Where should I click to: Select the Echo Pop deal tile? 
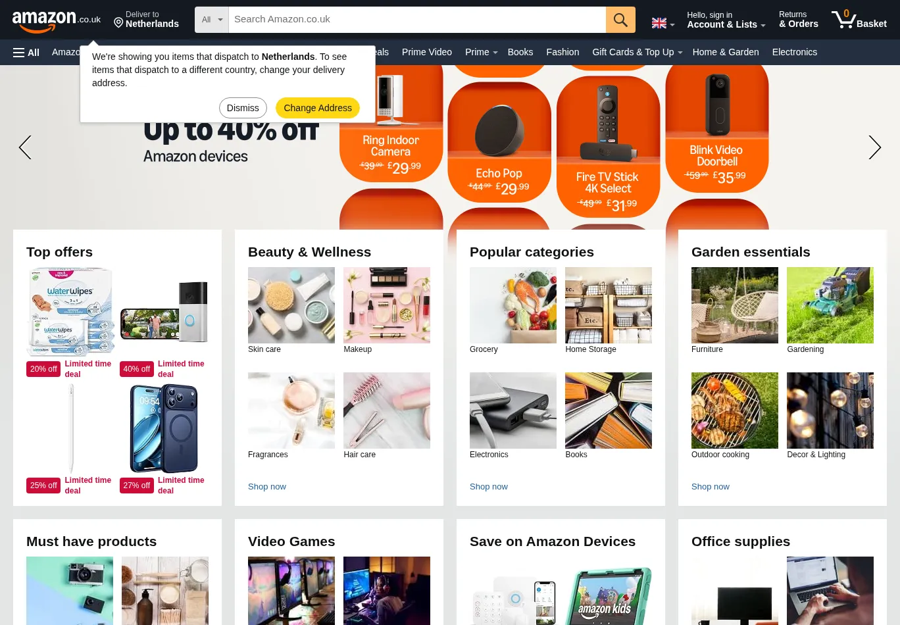499,142
